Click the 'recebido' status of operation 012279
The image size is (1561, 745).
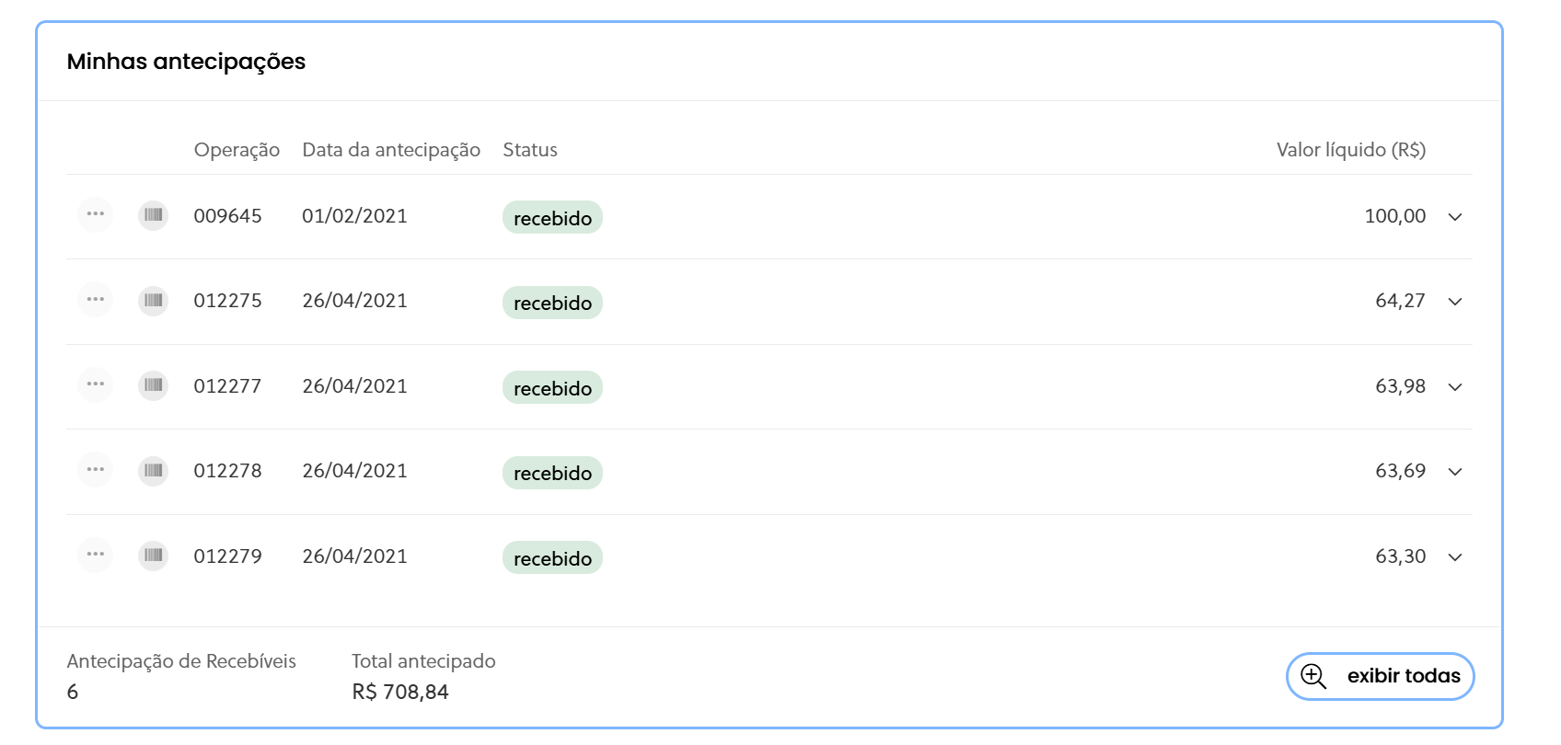click(x=552, y=558)
